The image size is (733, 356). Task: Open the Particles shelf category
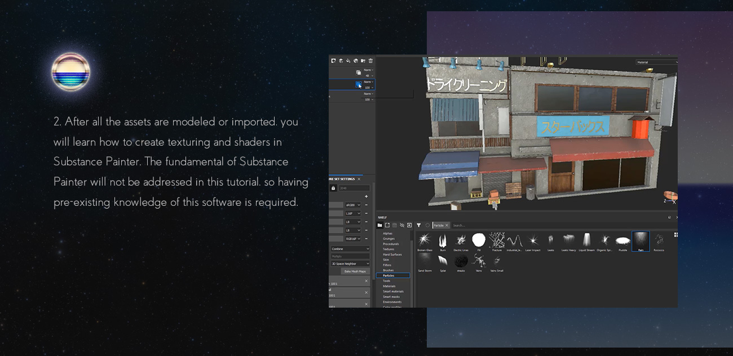pyautogui.click(x=393, y=276)
